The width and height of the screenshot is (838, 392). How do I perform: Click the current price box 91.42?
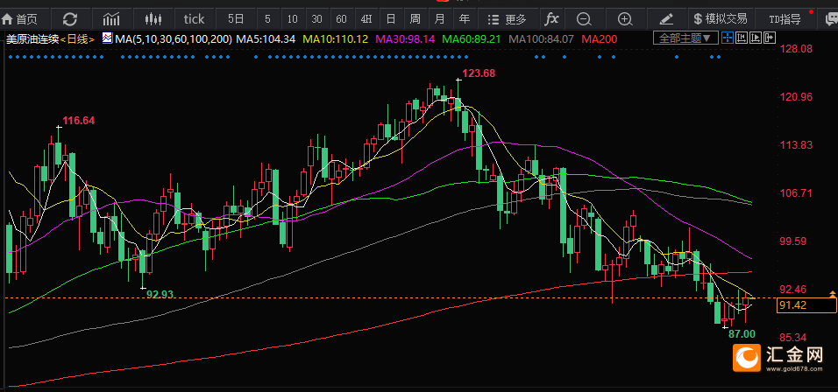[806, 305]
